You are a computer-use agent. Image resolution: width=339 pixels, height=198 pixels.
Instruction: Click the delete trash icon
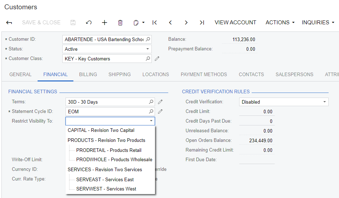120,23
